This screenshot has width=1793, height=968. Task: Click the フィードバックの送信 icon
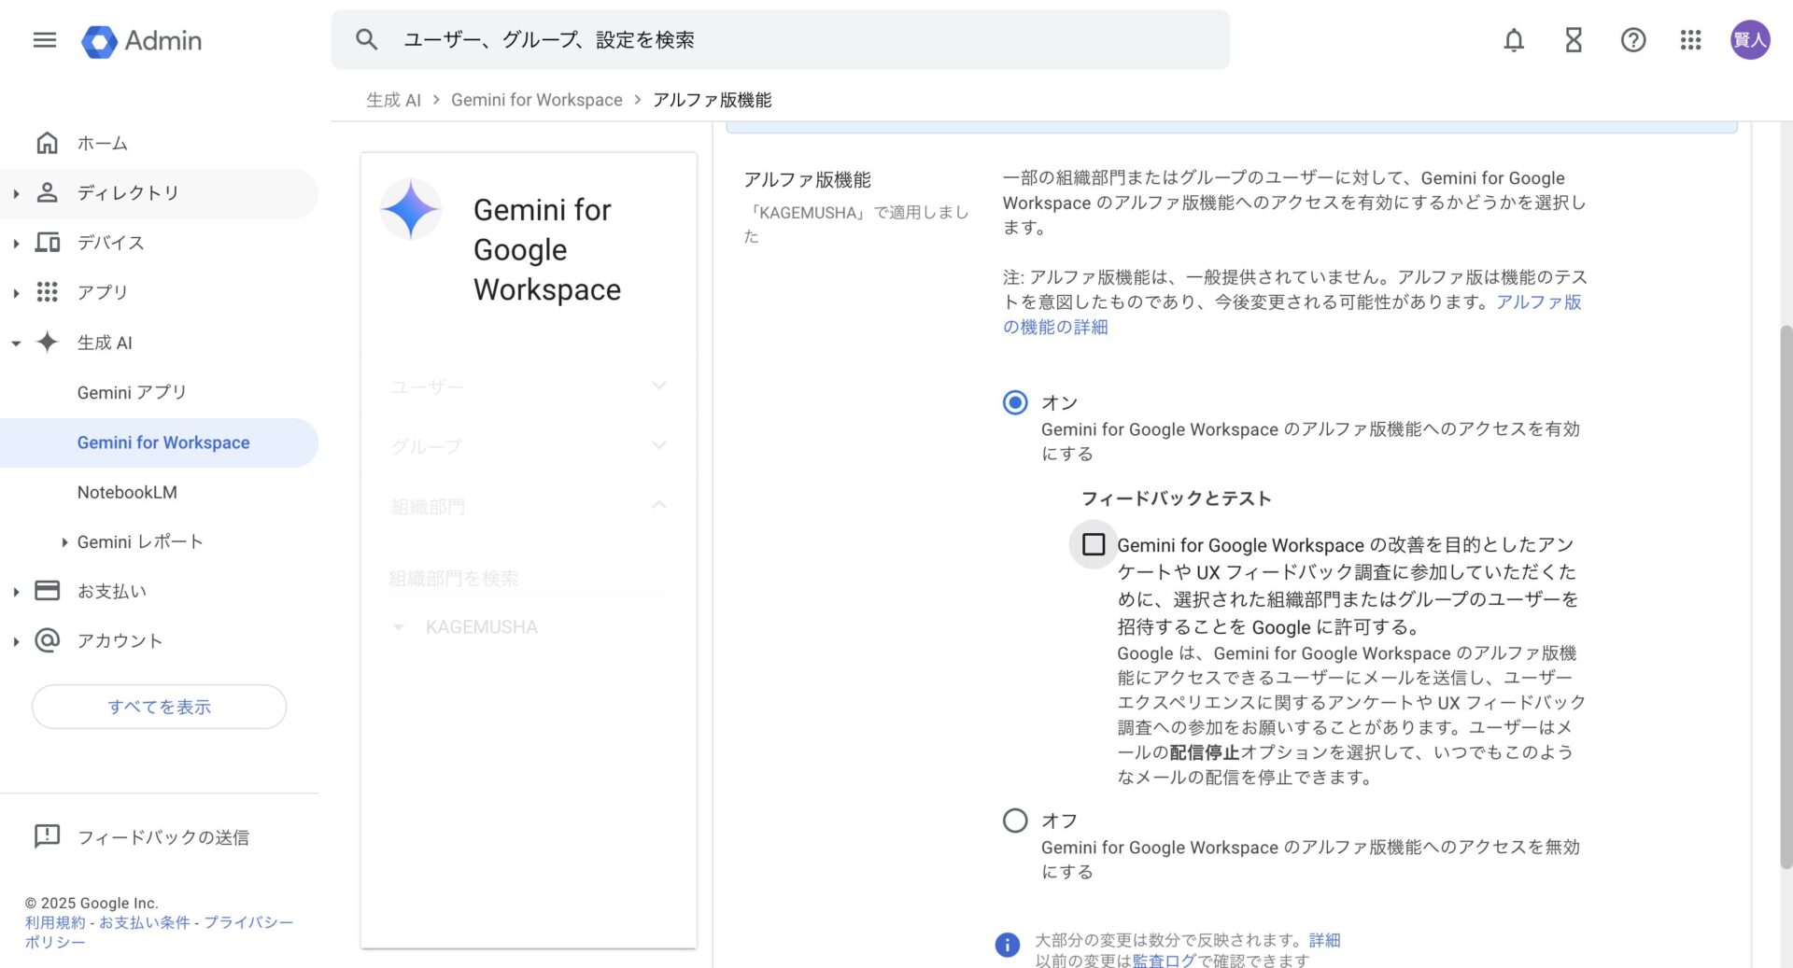click(x=49, y=836)
